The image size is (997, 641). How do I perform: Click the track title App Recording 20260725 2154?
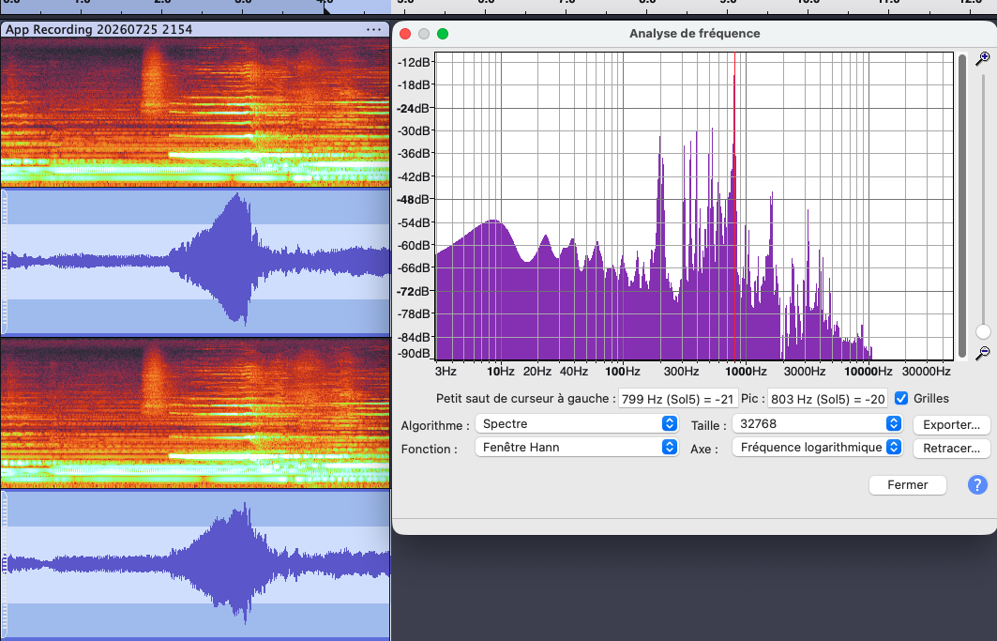point(99,29)
